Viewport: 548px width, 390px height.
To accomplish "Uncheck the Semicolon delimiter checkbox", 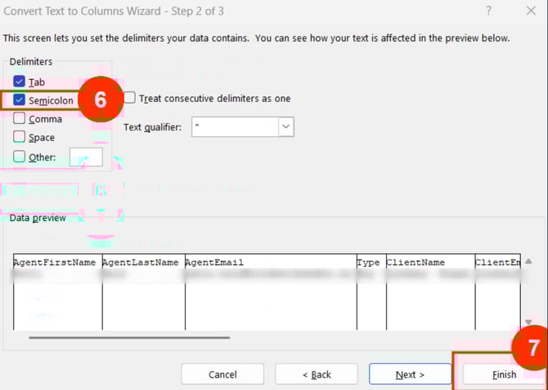I will tap(20, 100).
